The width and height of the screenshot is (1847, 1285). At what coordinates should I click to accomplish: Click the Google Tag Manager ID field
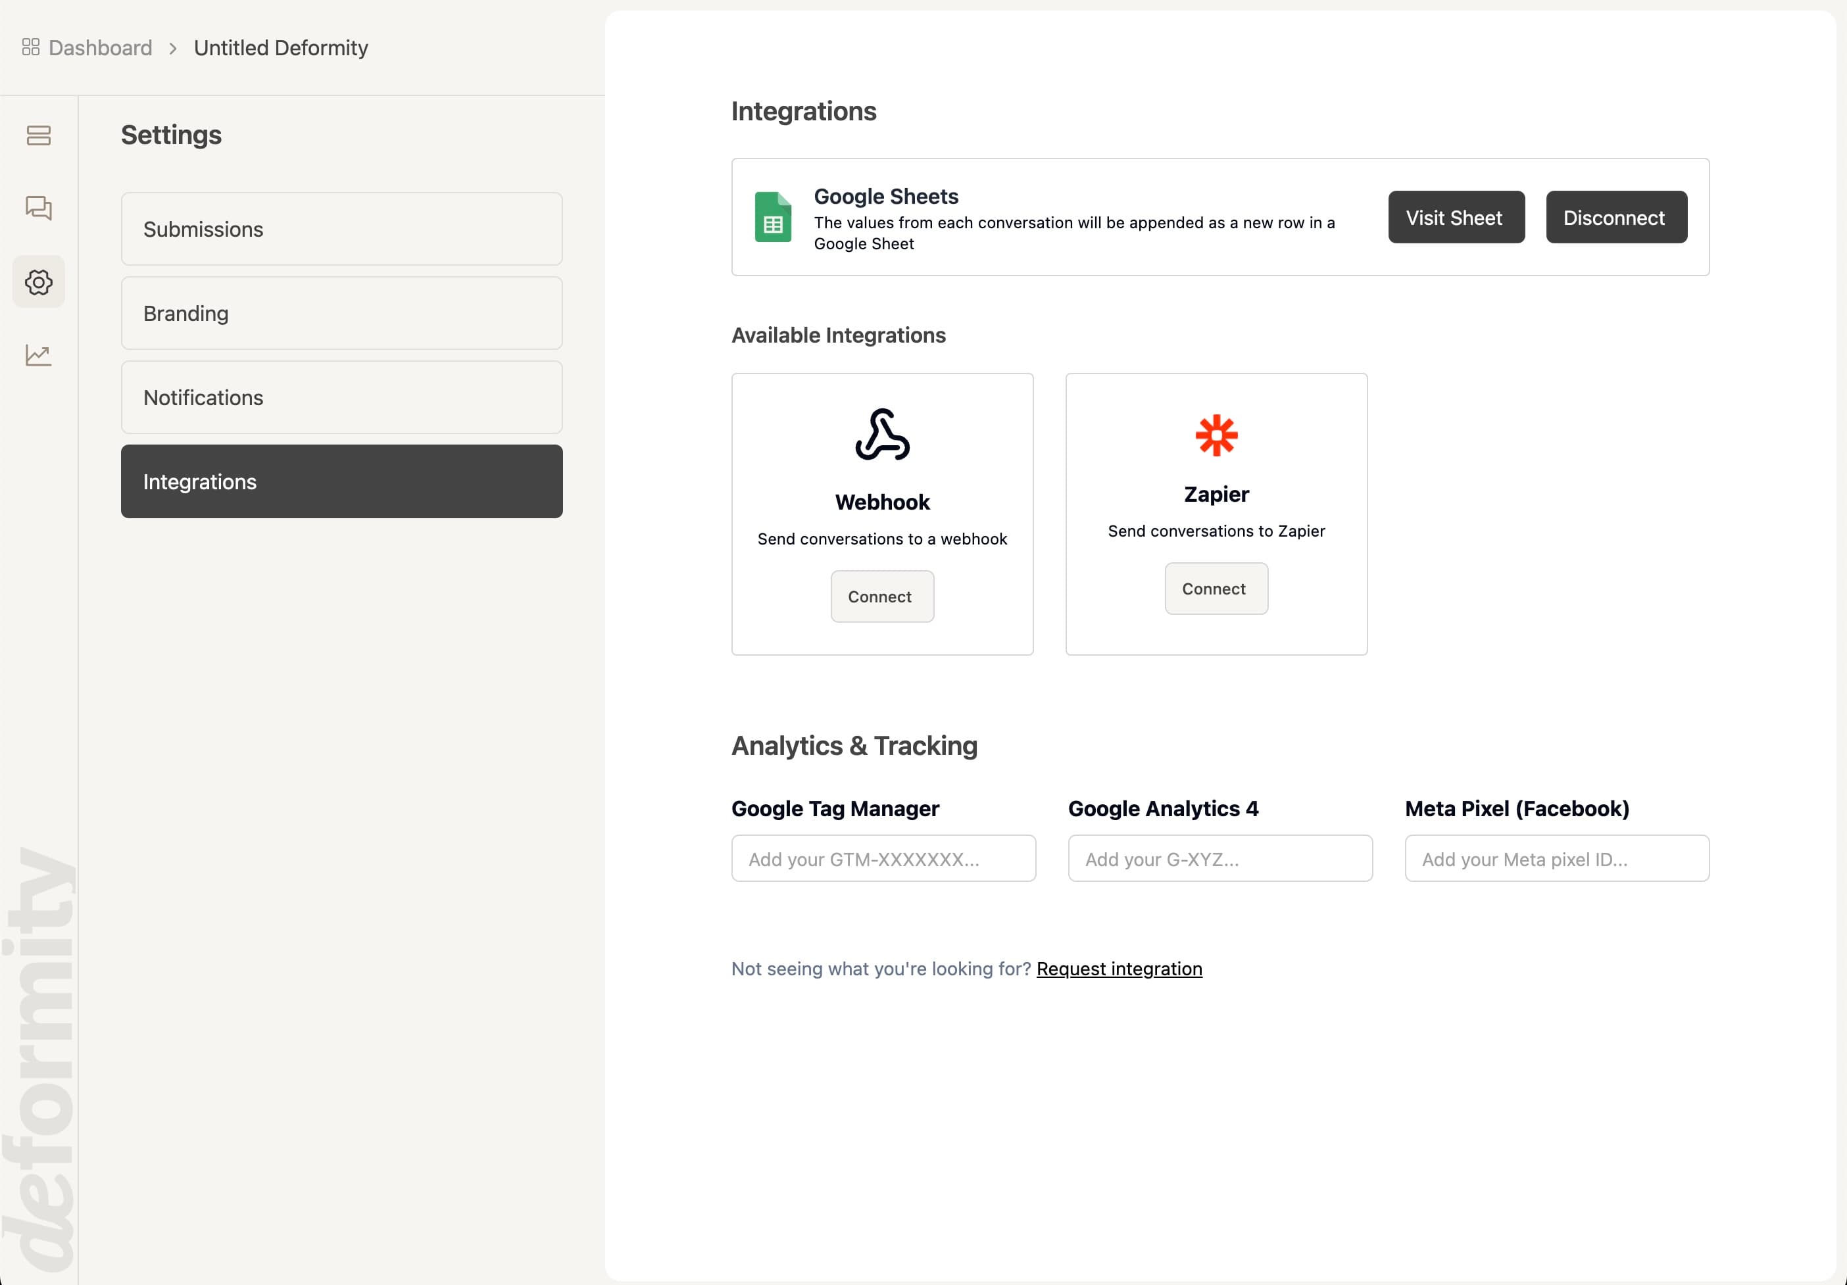(883, 859)
